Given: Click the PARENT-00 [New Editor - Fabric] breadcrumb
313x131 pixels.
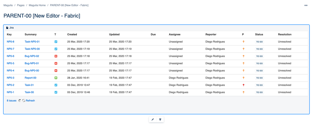Looking at the screenshot, I should 69,5.
